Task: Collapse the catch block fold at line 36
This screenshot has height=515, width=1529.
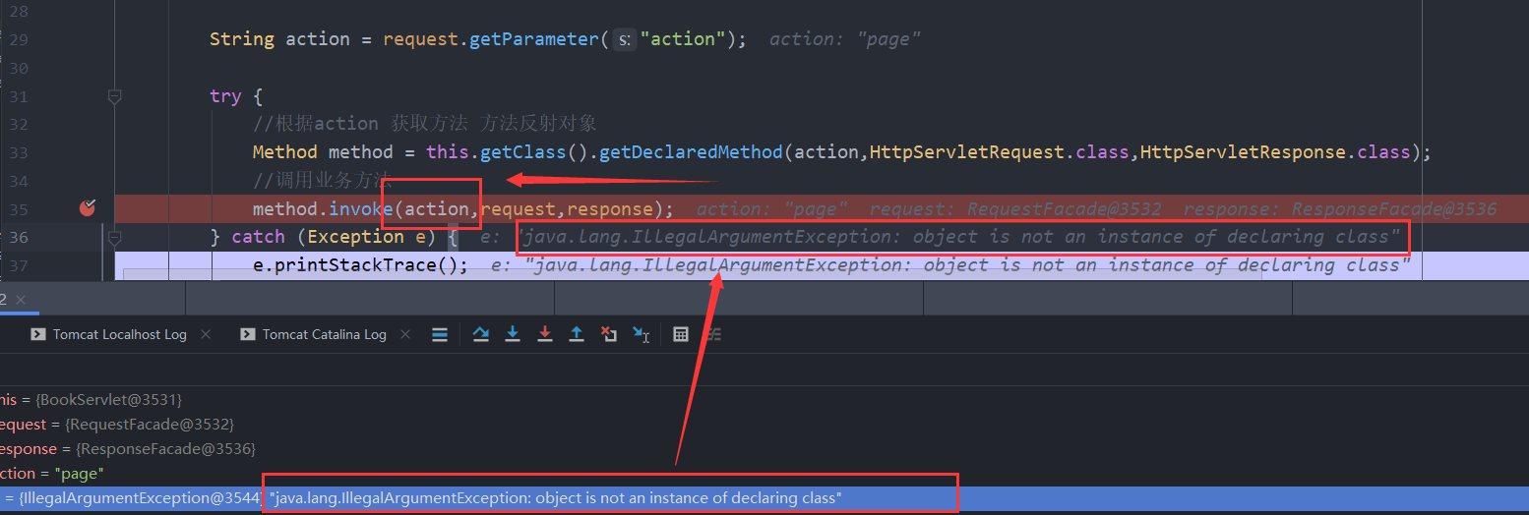Action: click(114, 237)
